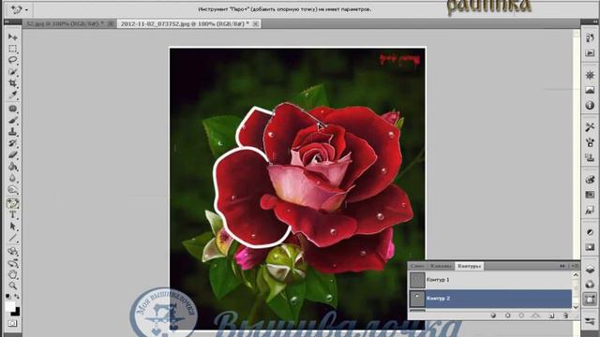This screenshot has height=337, width=600.
Task: Select the Brush tool
Action: coord(12,121)
